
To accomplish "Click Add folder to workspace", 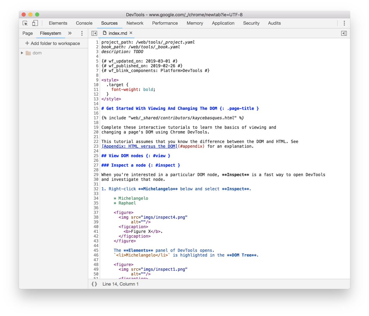I will [x=53, y=43].
